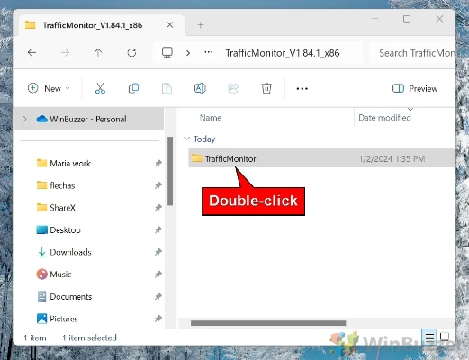
Task: Open the See more toolbar menu
Action: tap(302, 89)
